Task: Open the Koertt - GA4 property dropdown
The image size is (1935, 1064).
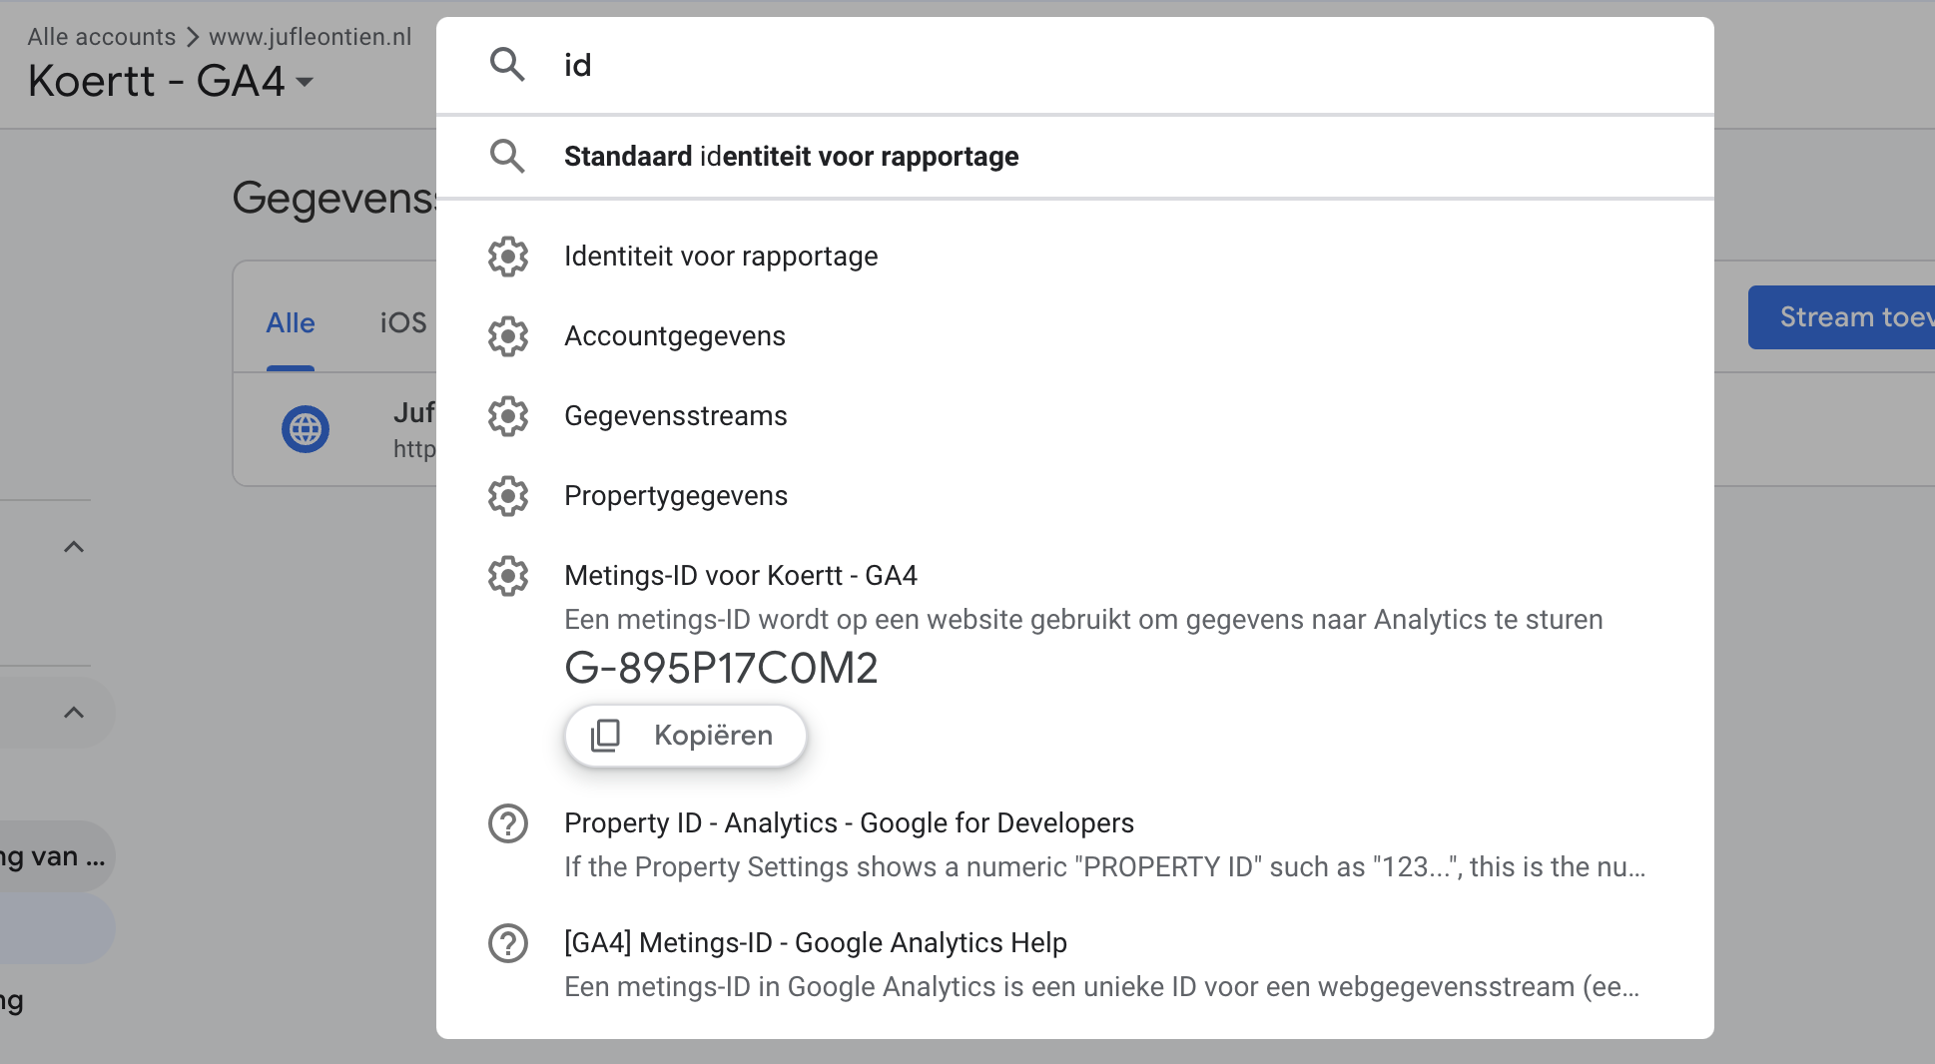Action: pos(305,82)
